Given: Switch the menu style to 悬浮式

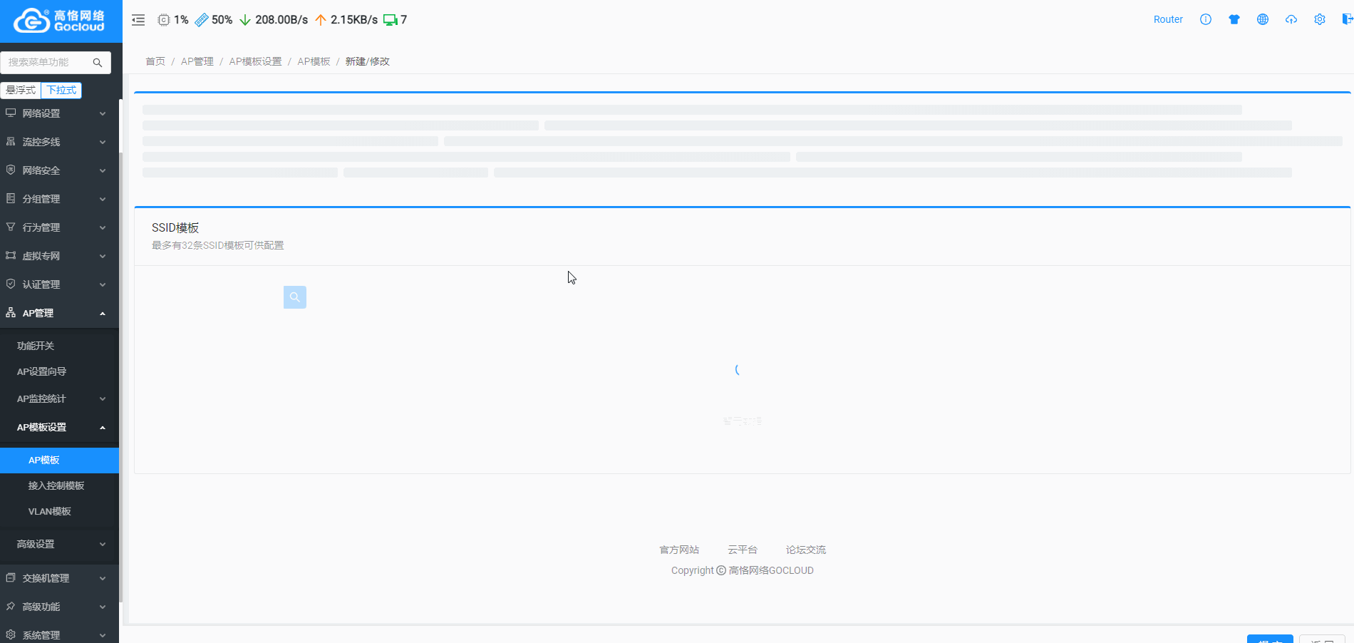Looking at the screenshot, I should 21,90.
